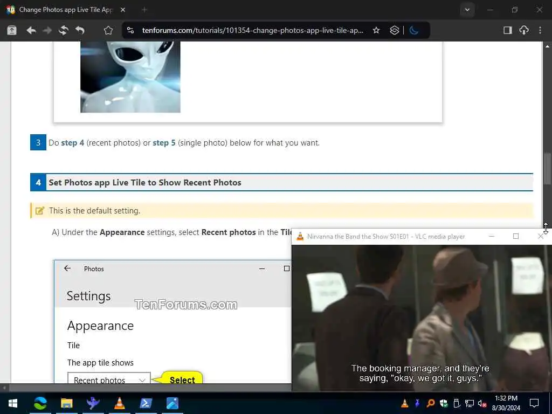Click the horizontal scrollbar left arrow
This screenshot has width=552, height=414.
[4, 388]
